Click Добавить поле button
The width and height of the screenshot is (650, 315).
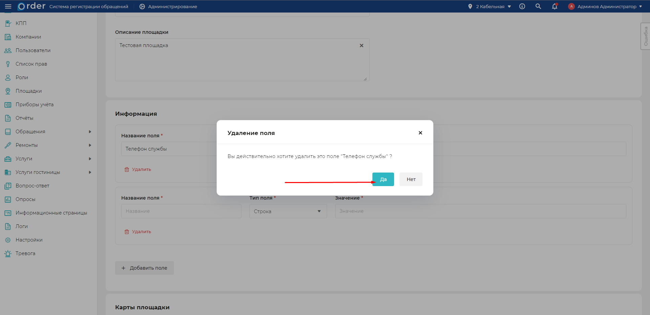coord(145,268)
